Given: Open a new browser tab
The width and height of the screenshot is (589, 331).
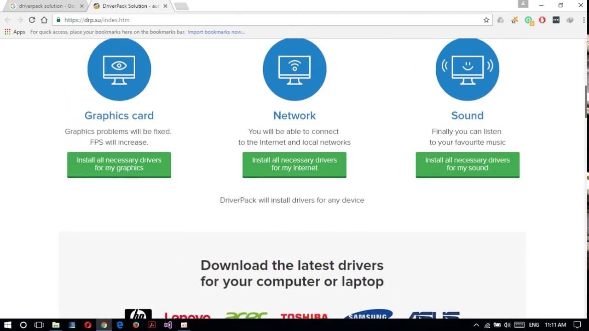Looking at the screenshot, I should [181, 6].
